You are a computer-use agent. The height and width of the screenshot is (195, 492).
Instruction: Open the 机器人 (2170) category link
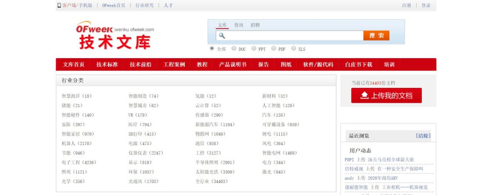pos(76,144)
